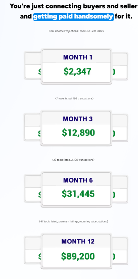This screenshot has width=138, height=279.
Task: Click the '7 tools listed, 156 transactions' note
Action: pos(74,98)
